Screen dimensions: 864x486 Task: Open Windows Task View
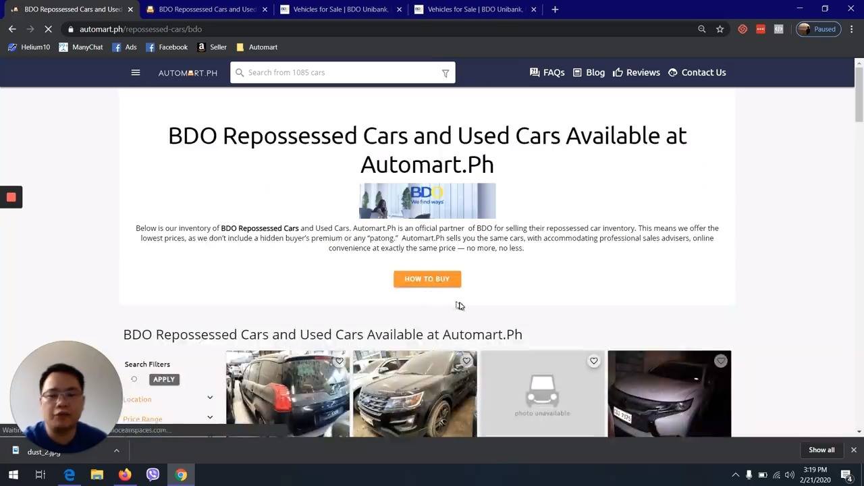[40, 475]
